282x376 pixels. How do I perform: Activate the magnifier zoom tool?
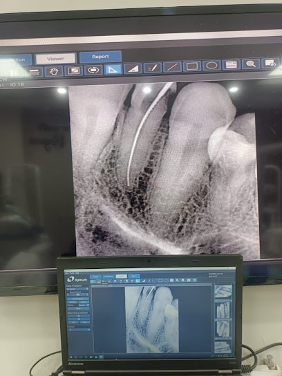point(251,64)
